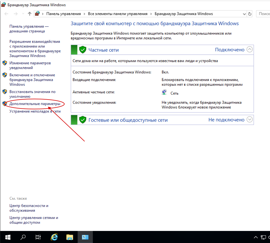Click shield icon beside 'Дополнительные параметры'

tap(5, 104)
